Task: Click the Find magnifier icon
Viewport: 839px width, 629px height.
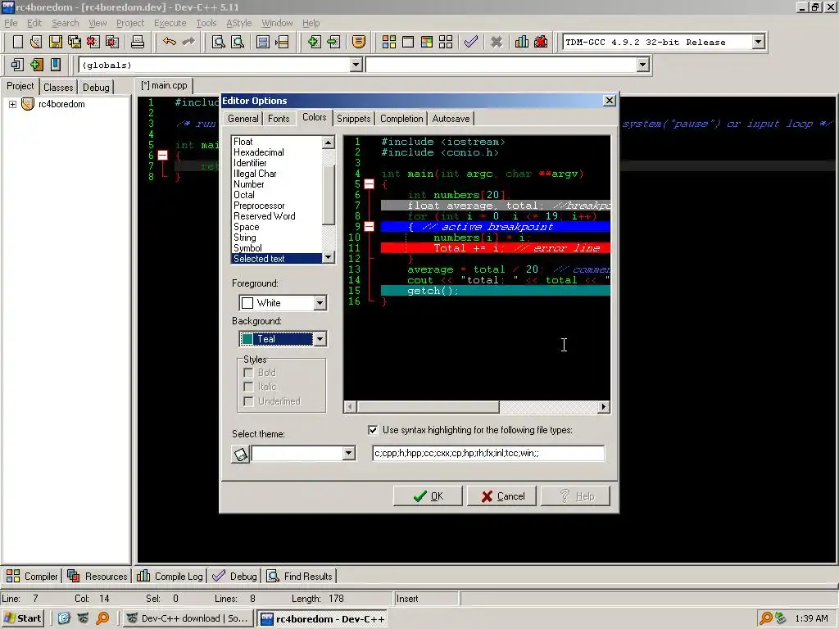Action: tap(218, 42)
